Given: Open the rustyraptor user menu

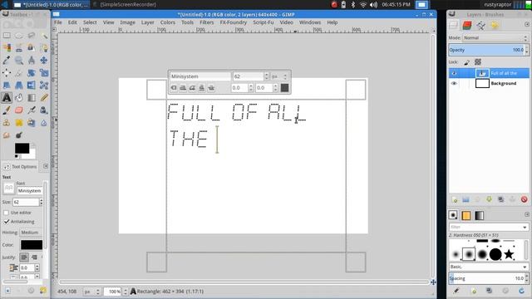Looking at the screenshot, I should pos(497,4).
